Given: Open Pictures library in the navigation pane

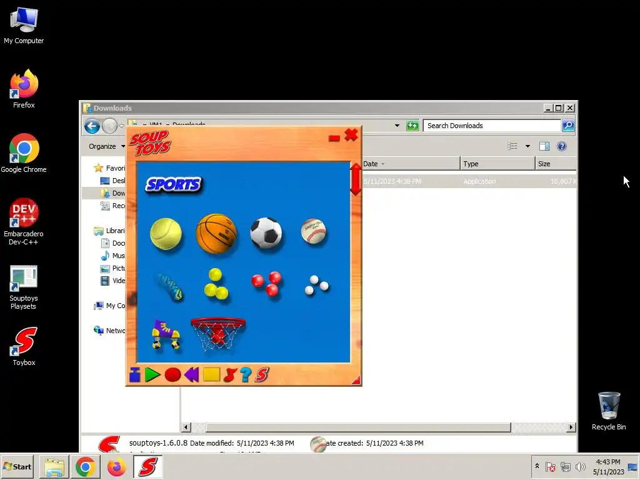Looking at the screenshot, I should pyautogui.click(x=113, y=268).
